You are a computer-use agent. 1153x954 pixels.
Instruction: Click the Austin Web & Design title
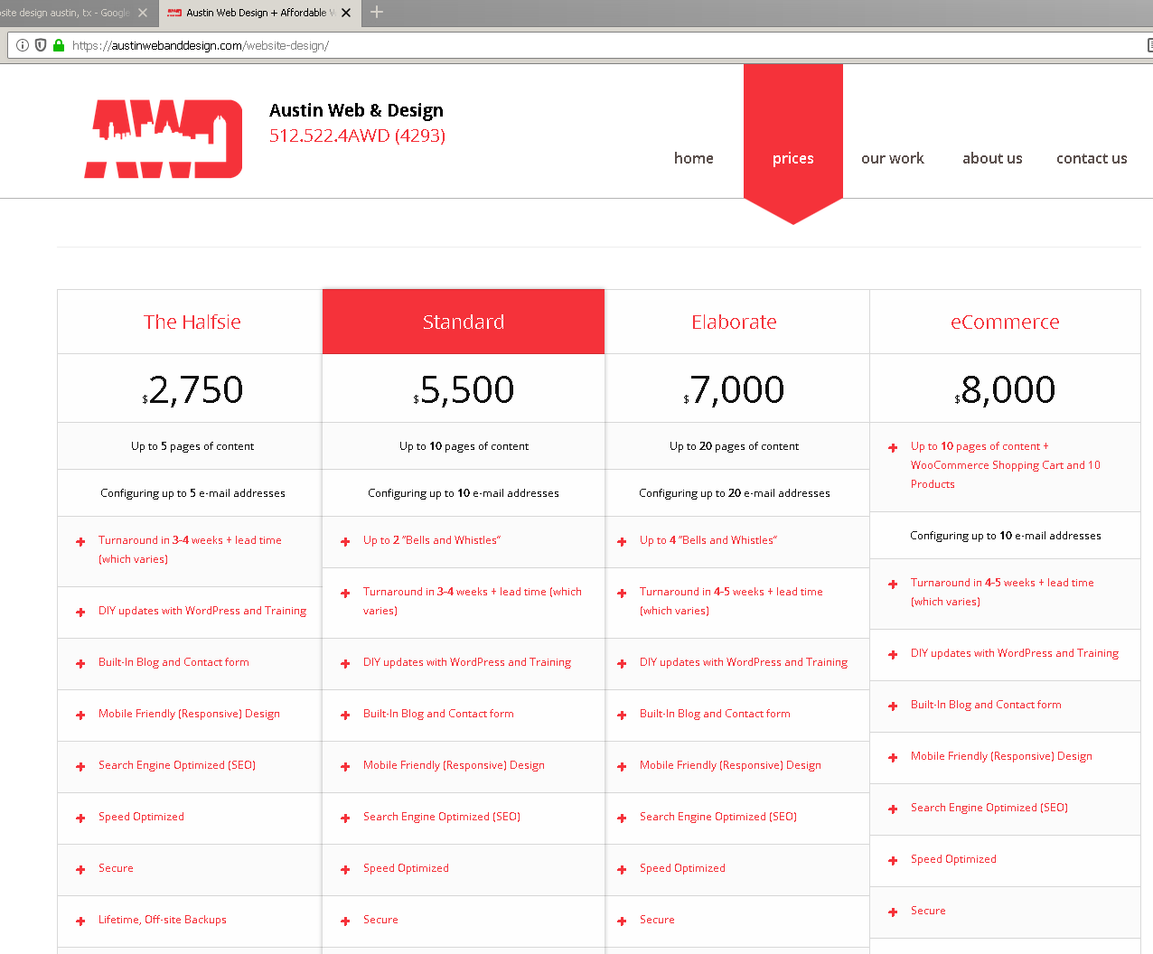(356, 110)
